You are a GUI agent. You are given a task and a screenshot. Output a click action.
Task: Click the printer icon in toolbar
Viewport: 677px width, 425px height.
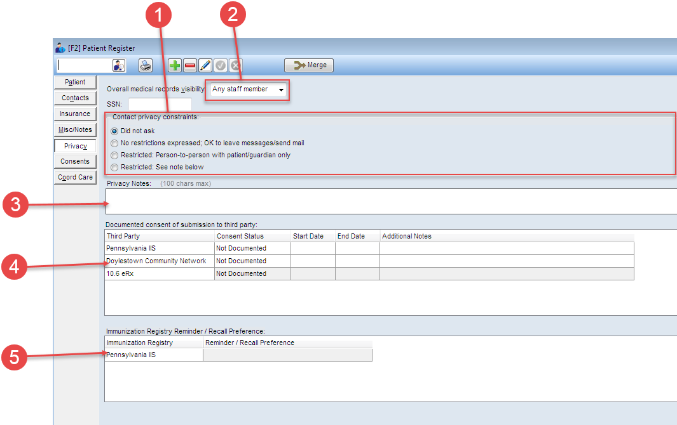(x=146, y=65)
